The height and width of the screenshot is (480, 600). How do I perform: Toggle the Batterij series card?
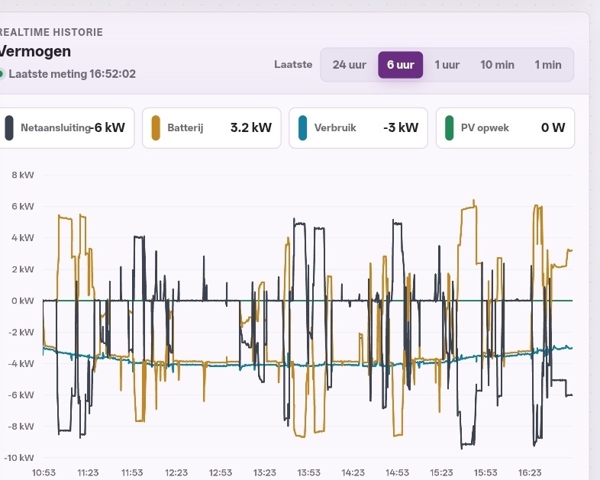[211, 127]
